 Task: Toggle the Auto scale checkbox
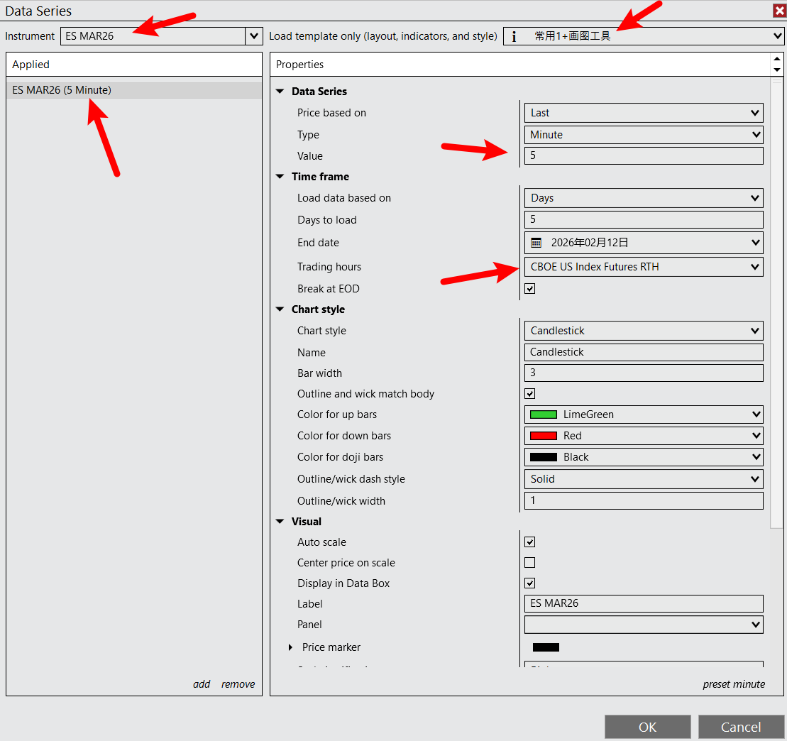click(529, 542)
